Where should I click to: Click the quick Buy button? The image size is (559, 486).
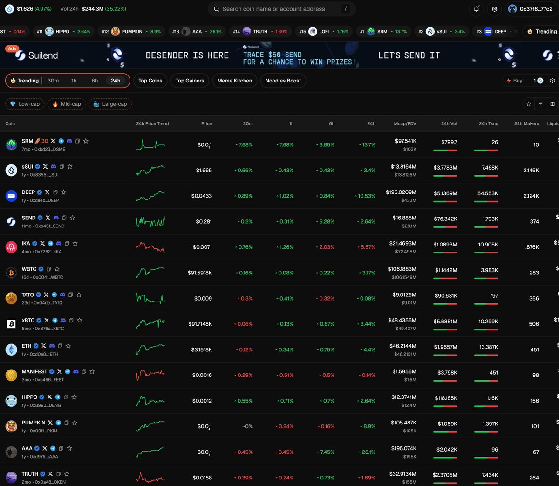point(515,81)
